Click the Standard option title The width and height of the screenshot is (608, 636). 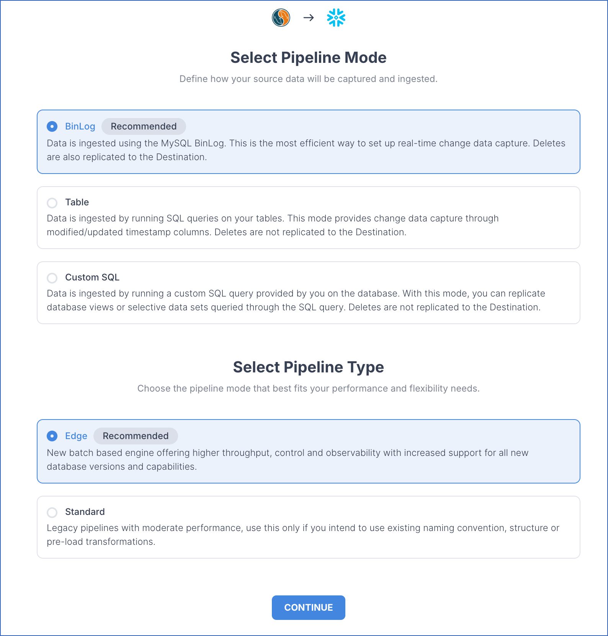(x=85, y=512)
